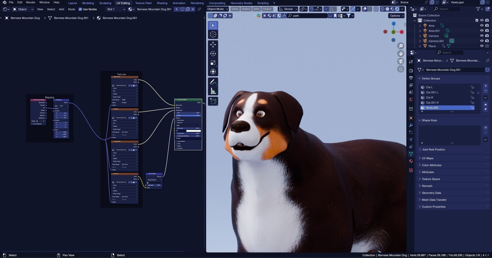Click the Blender logo menu
This screenshot has height=258, width=492.
point(4,3)
